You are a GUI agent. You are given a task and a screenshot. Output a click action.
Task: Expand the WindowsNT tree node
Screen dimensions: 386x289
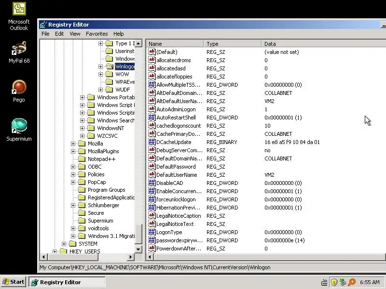tap(82, 128)
